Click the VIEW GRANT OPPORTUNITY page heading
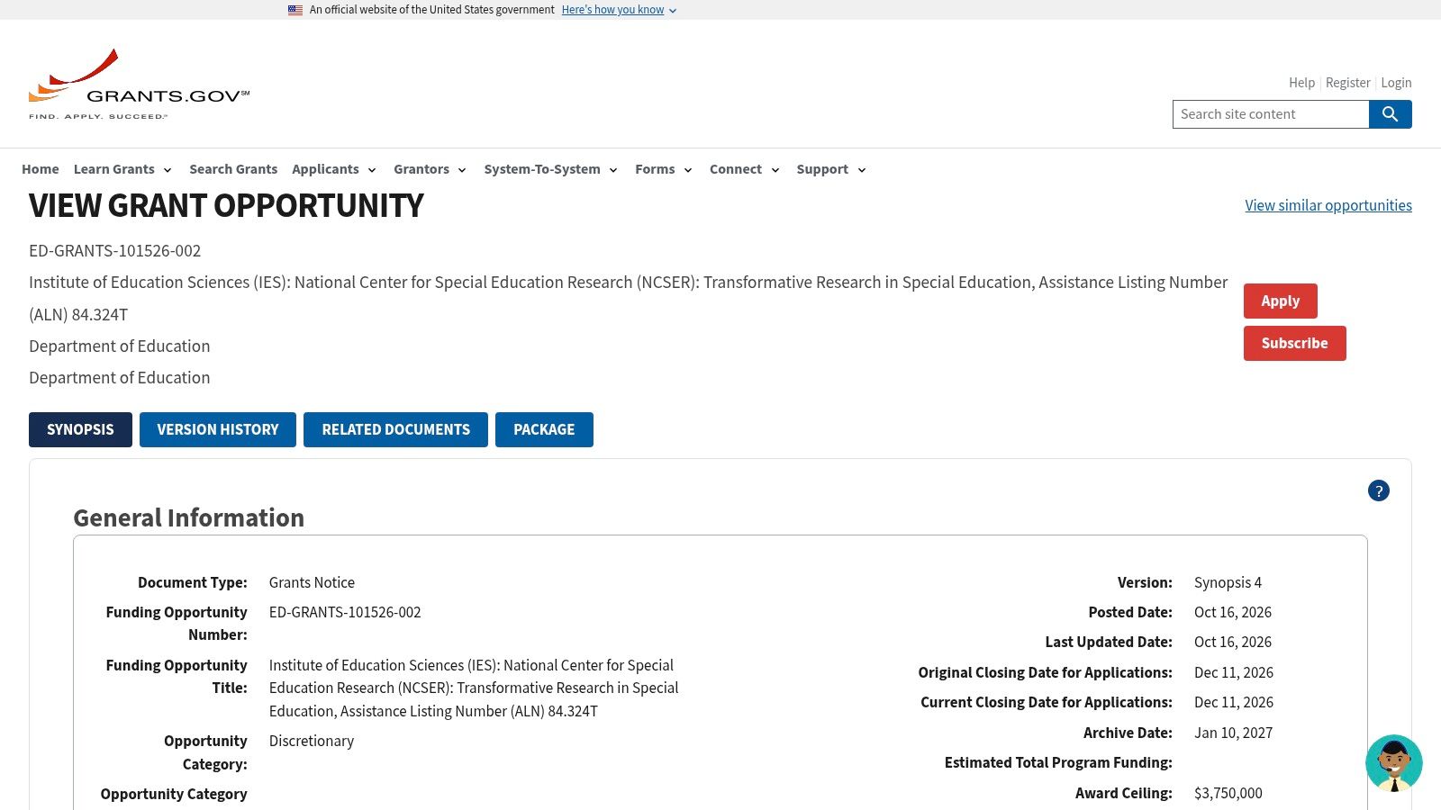The height and width of the screenshot is (810, 1441). pyautogui.click(x=226, y=206)
